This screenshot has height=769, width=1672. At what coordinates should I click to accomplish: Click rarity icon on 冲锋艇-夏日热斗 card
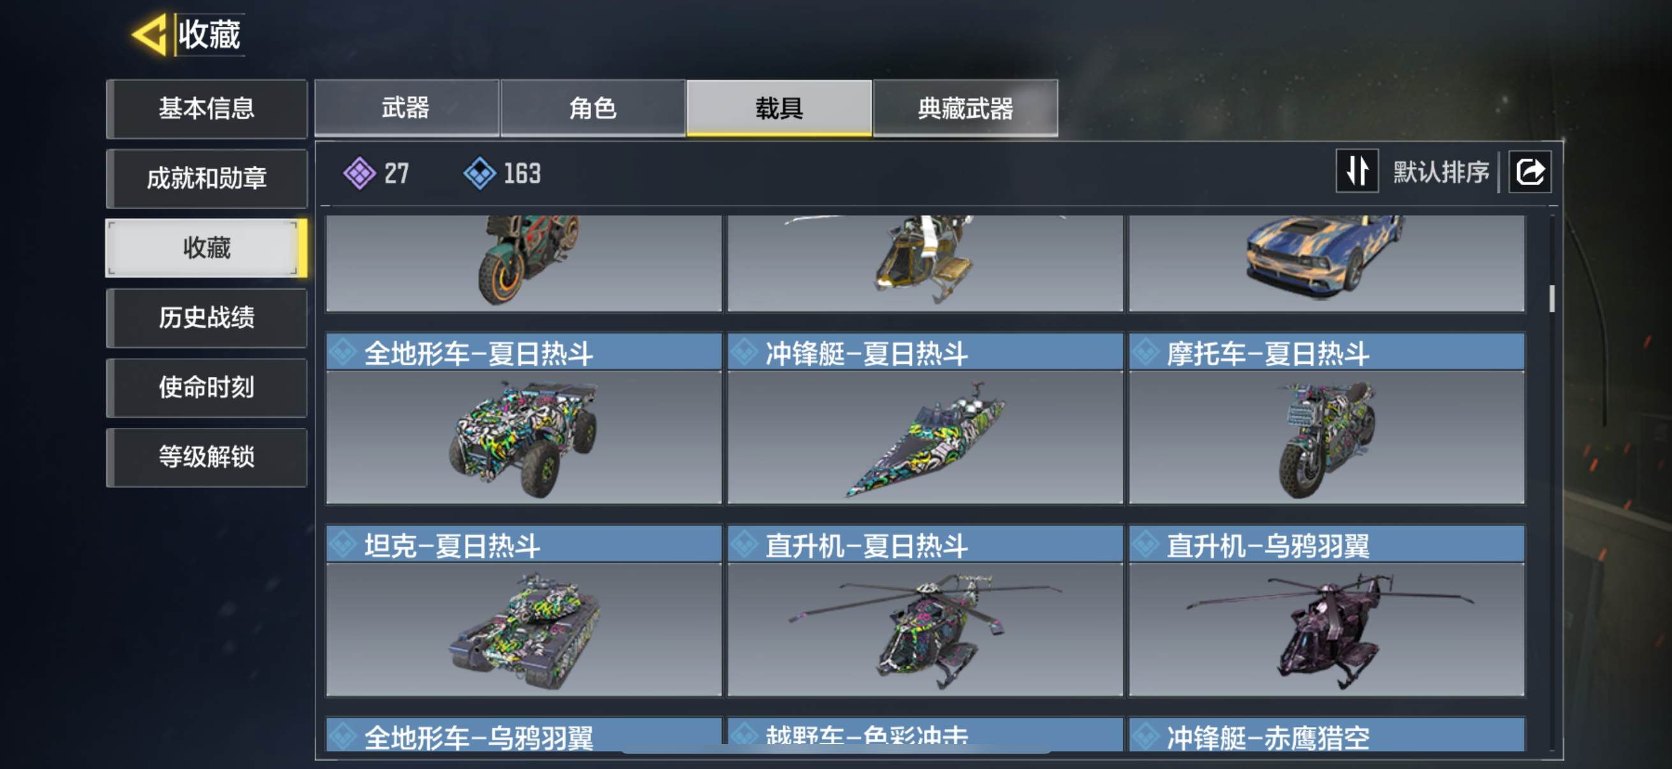point(744,353)
